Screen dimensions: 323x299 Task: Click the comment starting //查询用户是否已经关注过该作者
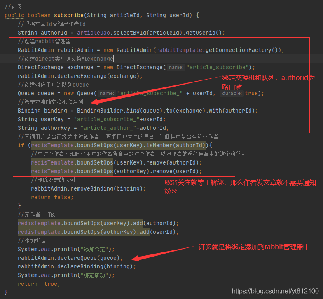(118, 137)
